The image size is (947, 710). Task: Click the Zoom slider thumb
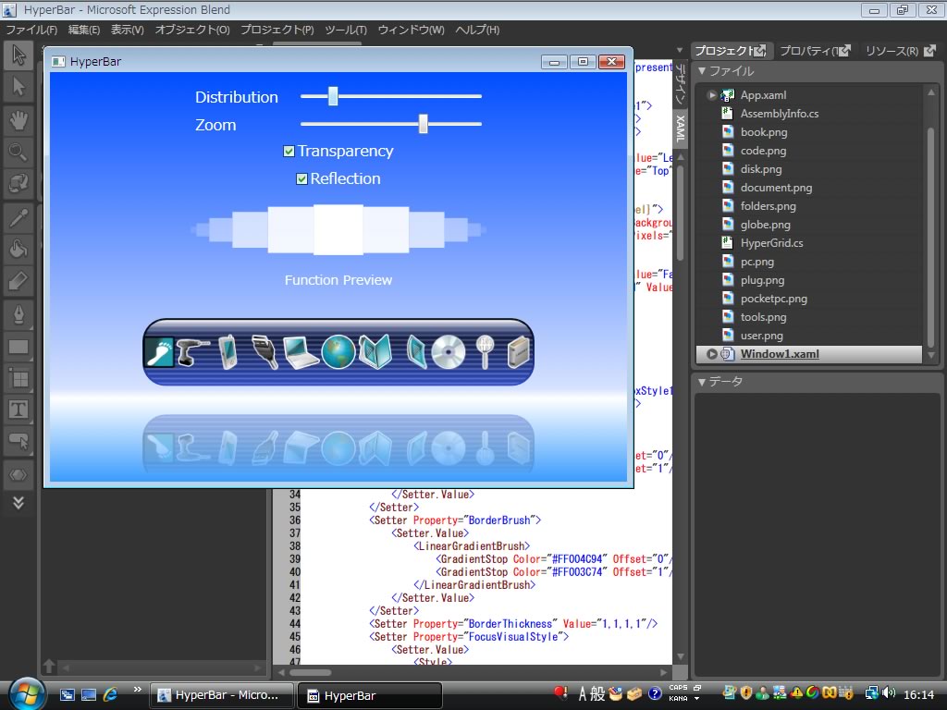pyautogui.click(x=423, y=124)
